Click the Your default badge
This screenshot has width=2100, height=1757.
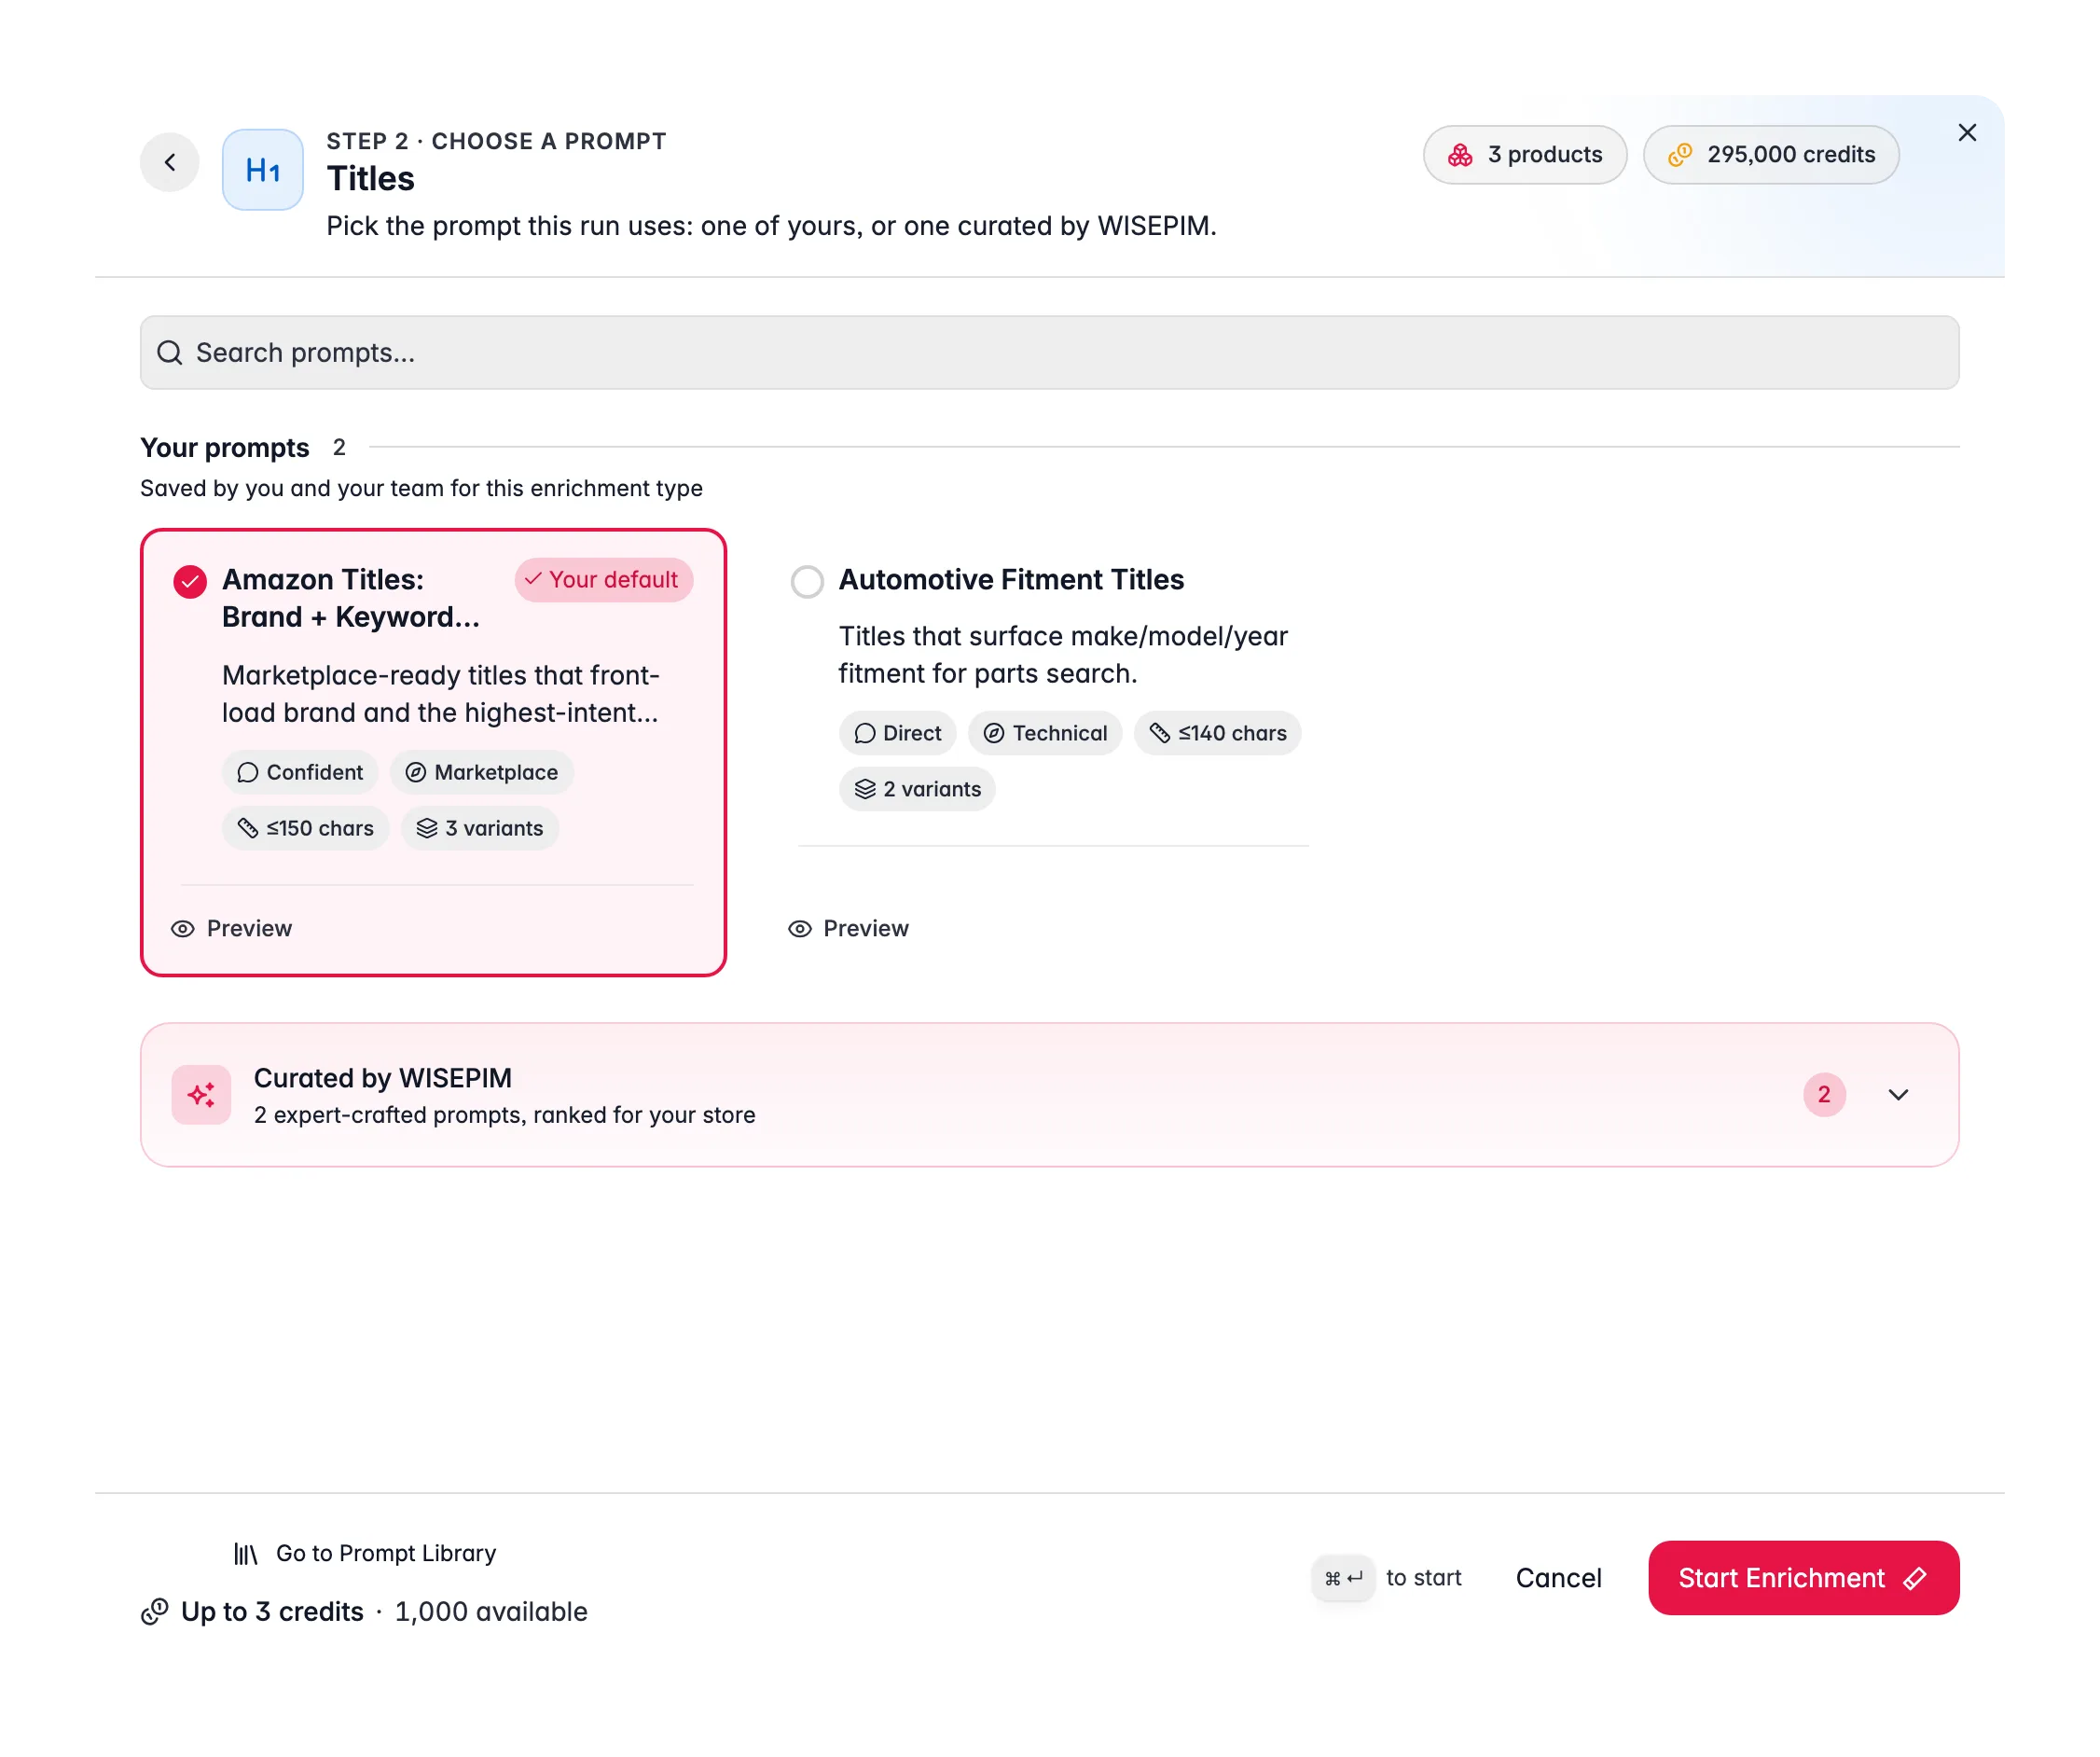pos(604,580)
